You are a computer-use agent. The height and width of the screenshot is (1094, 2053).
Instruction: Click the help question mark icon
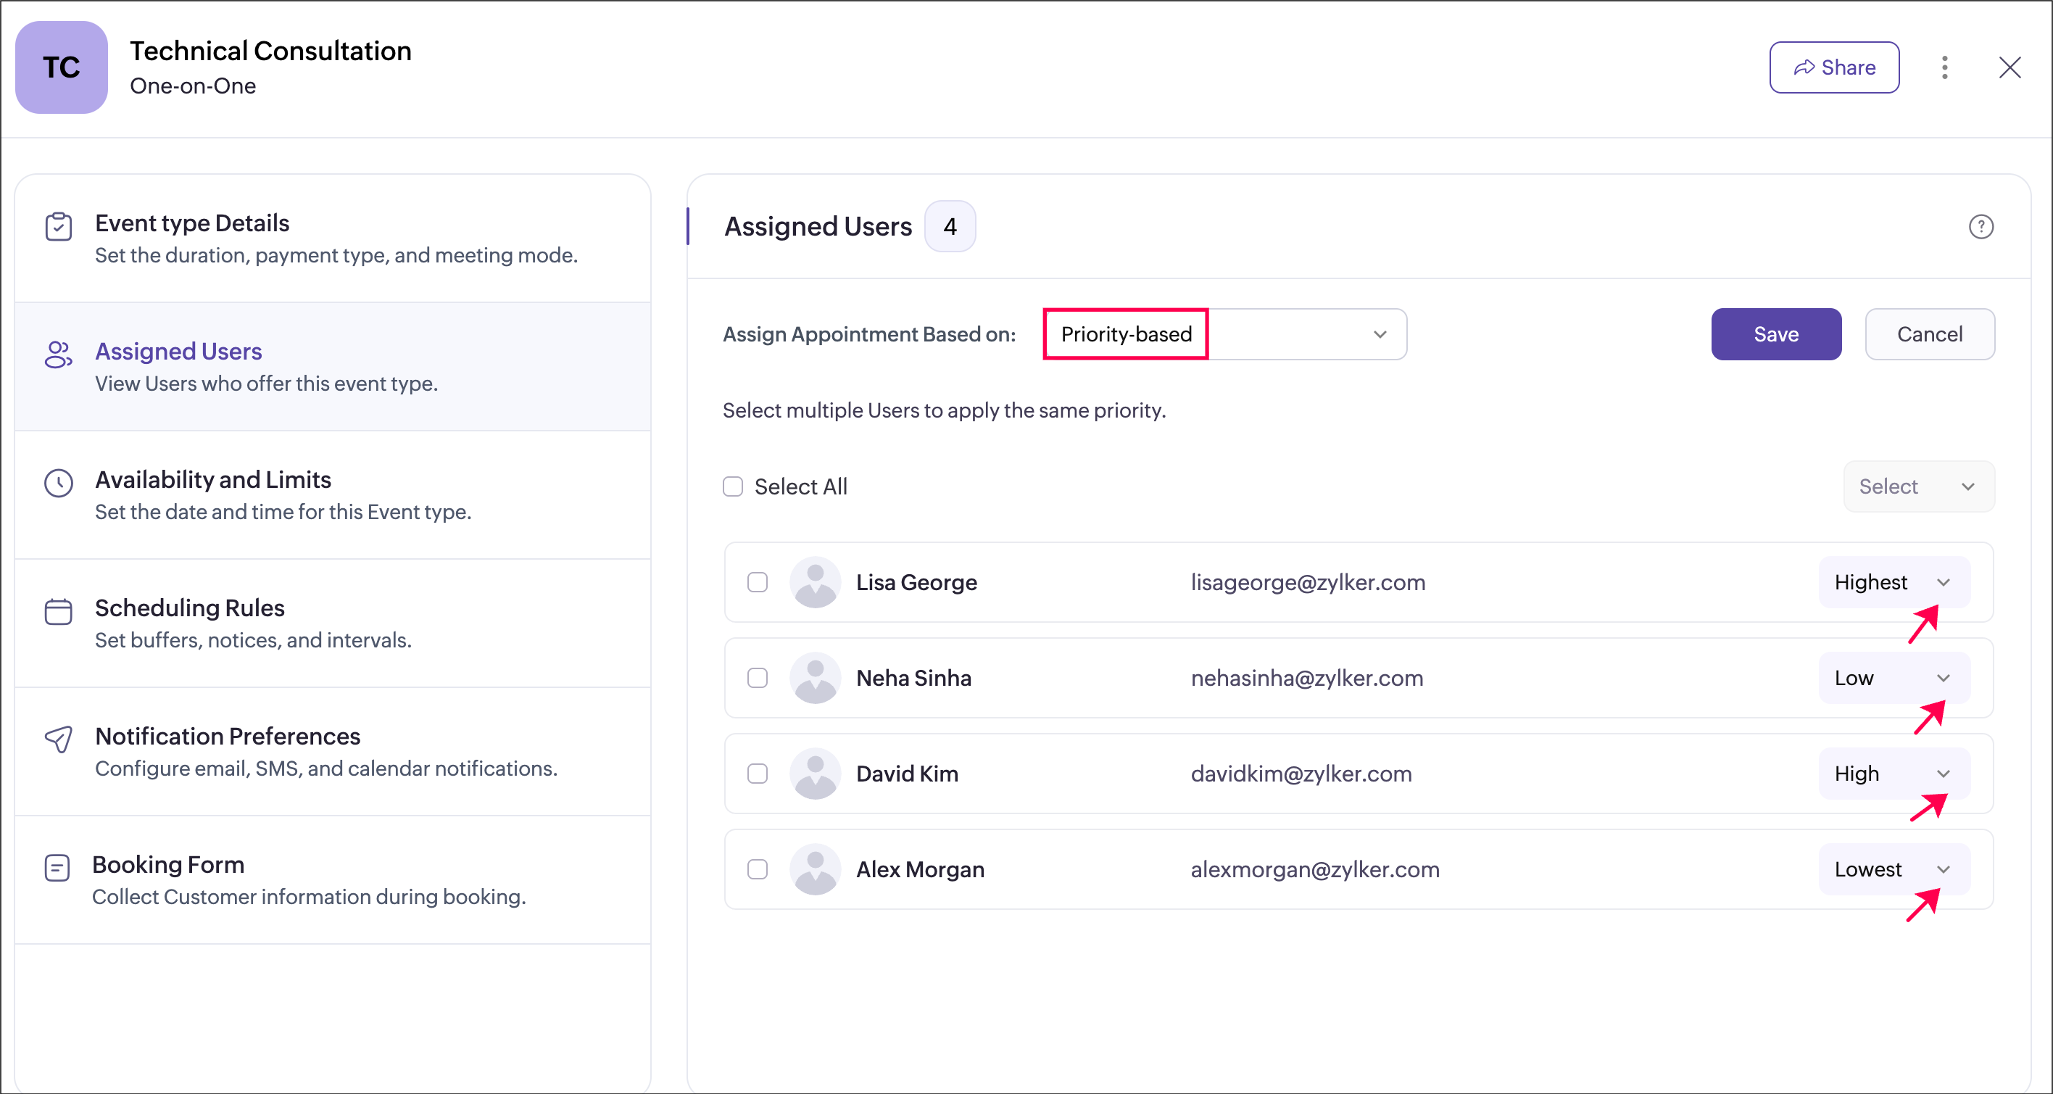[x=1981, y=226]
